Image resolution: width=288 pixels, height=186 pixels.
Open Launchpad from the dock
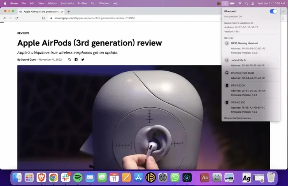[x=29, y=177]
